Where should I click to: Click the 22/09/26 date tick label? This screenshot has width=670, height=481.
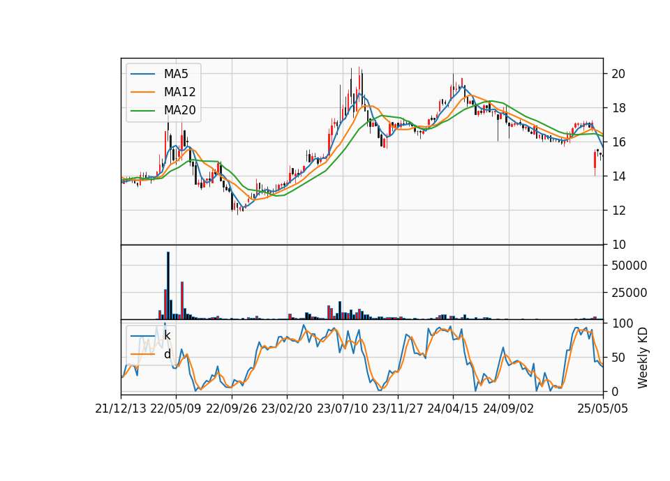232,409
